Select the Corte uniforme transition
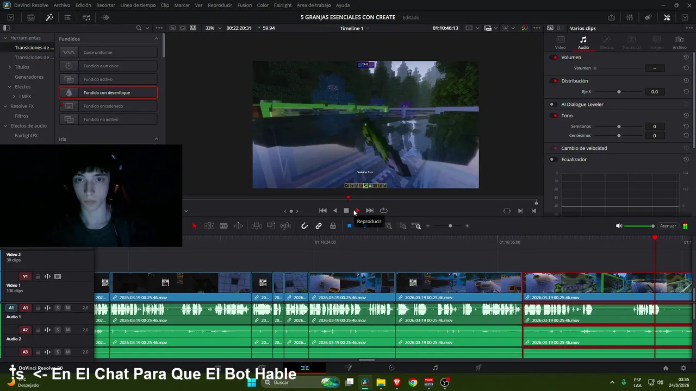 tap(108, 52)
